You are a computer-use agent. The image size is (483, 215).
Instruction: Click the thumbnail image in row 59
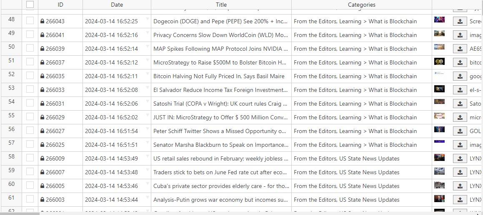pos(439,171)
